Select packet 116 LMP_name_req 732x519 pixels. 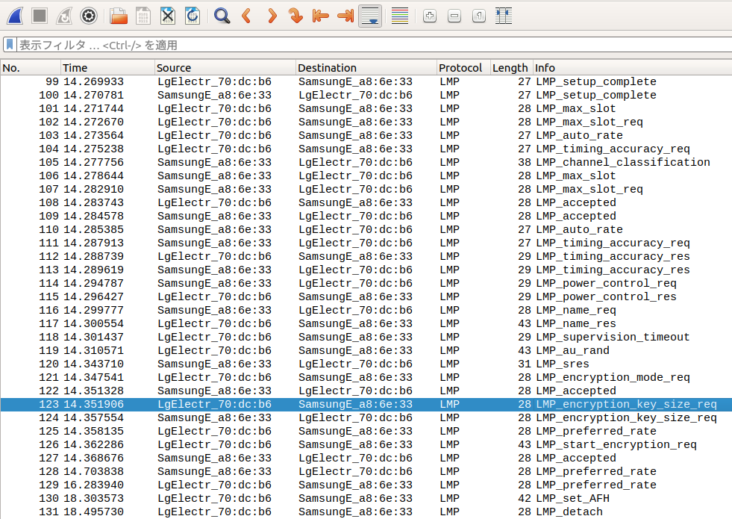(366, 310)
